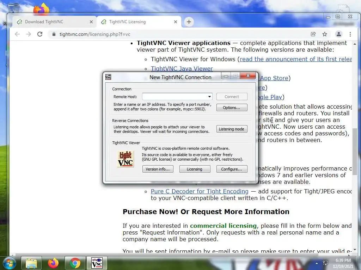Open the Google Play link
Image resolution: width=361 pixels, height=270 pixels.
(x=269, y=97)
